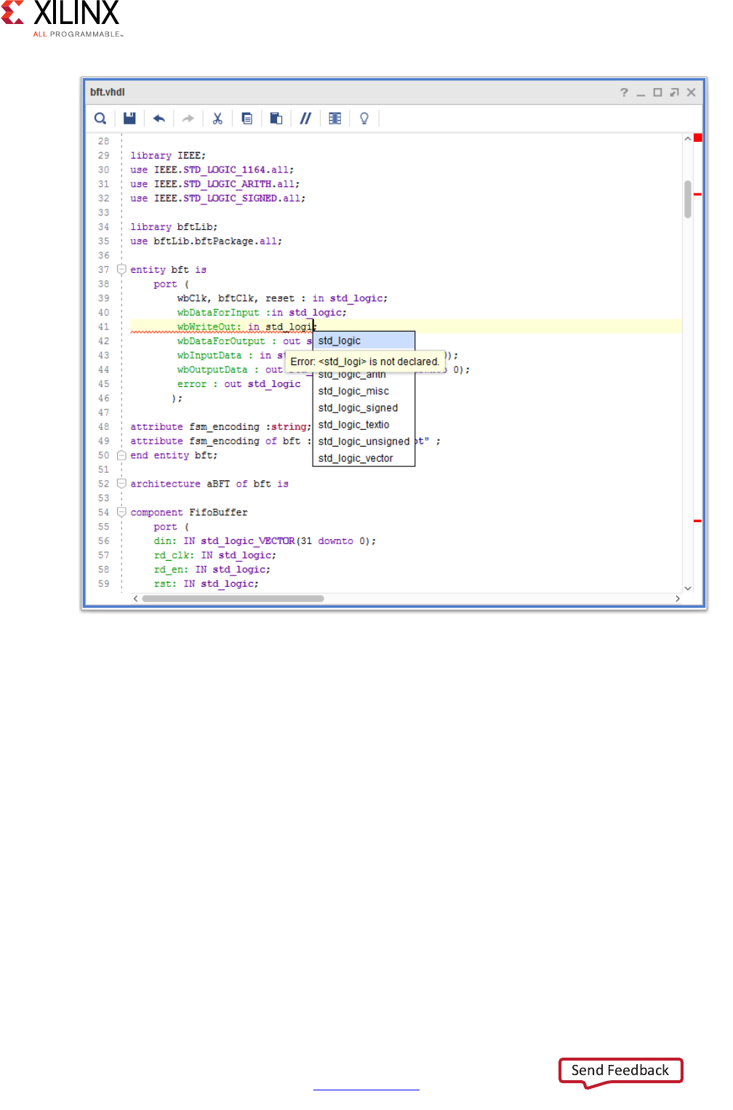Click 'rst: IN std_logic;' on line 59

[x=206, y=584]
